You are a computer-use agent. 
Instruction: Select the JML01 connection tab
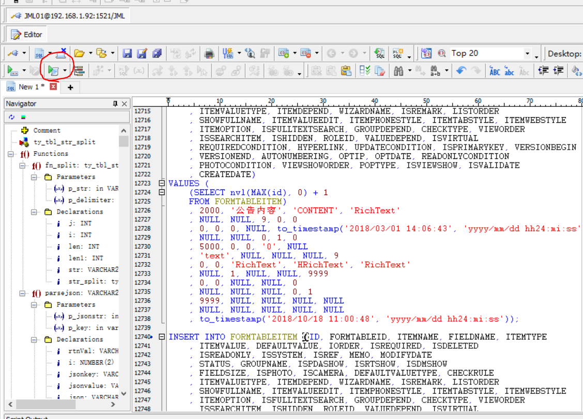pyautogui.click(x=68, y=15)
